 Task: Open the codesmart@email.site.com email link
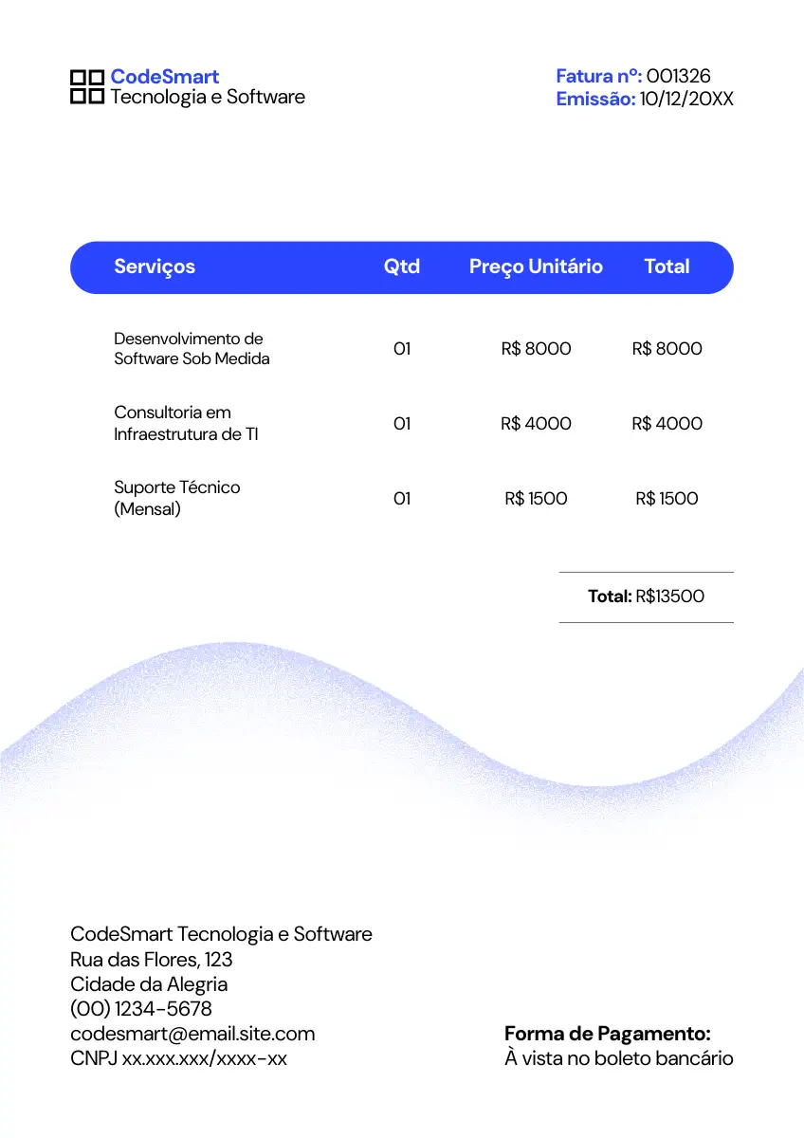192,1033
